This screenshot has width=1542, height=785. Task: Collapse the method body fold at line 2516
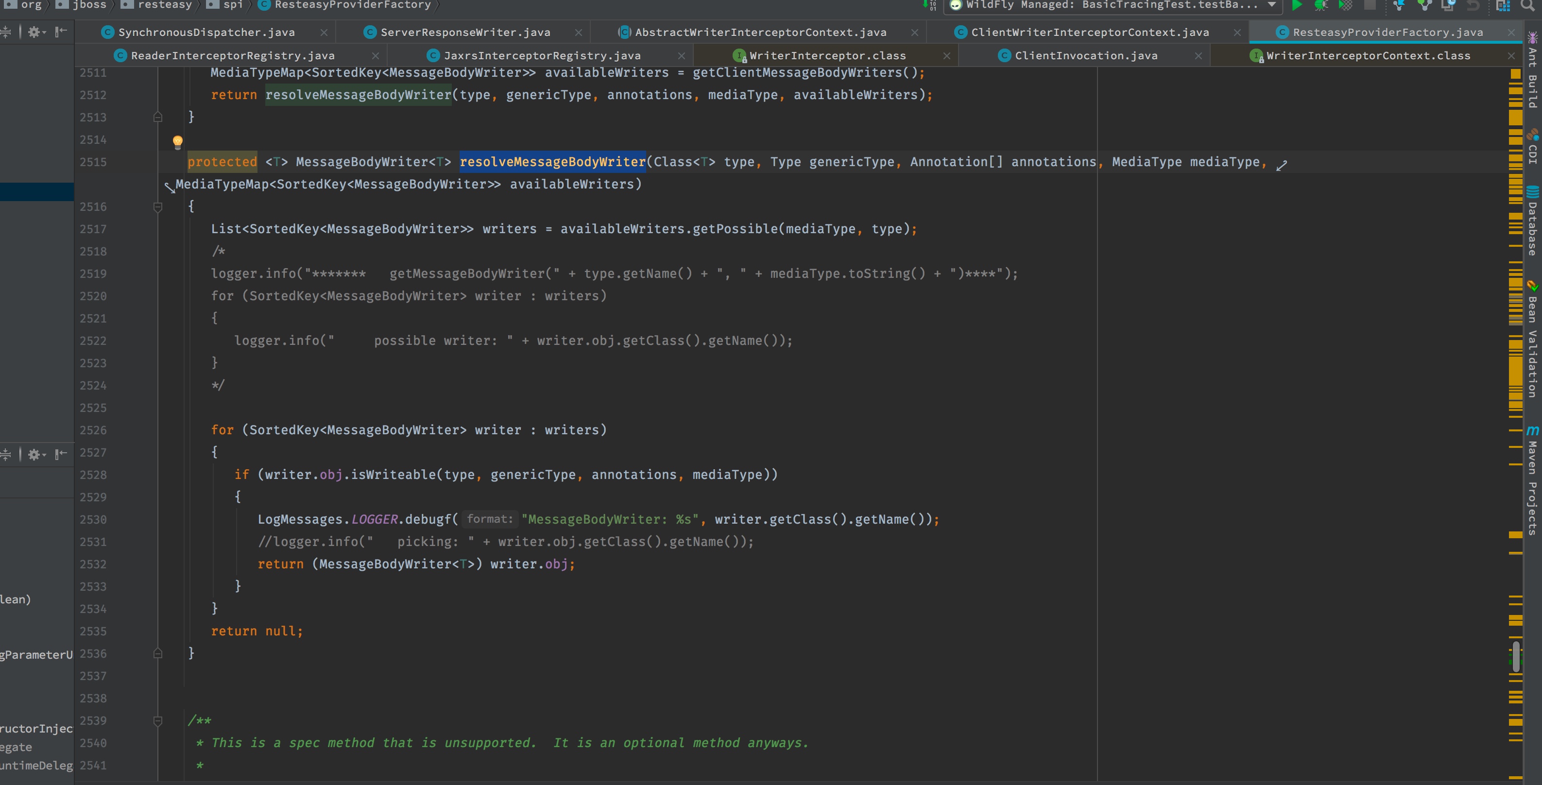tap(158, 207)
